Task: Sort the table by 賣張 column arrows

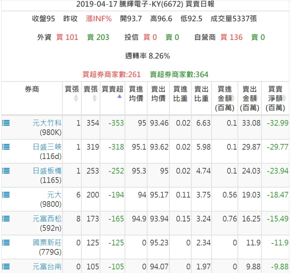Action: [x=95, y=99]
